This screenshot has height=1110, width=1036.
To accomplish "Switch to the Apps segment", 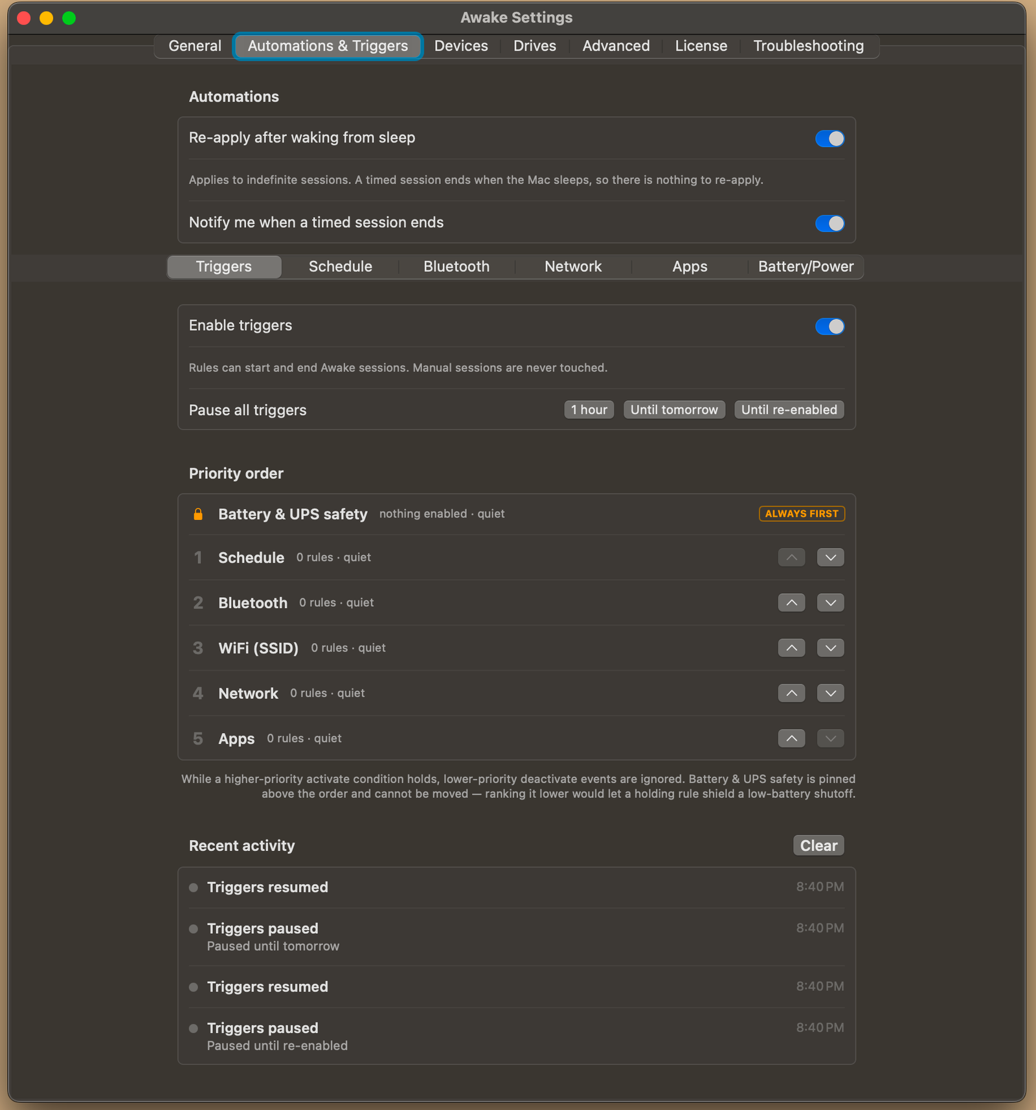I will coord(690,267).
